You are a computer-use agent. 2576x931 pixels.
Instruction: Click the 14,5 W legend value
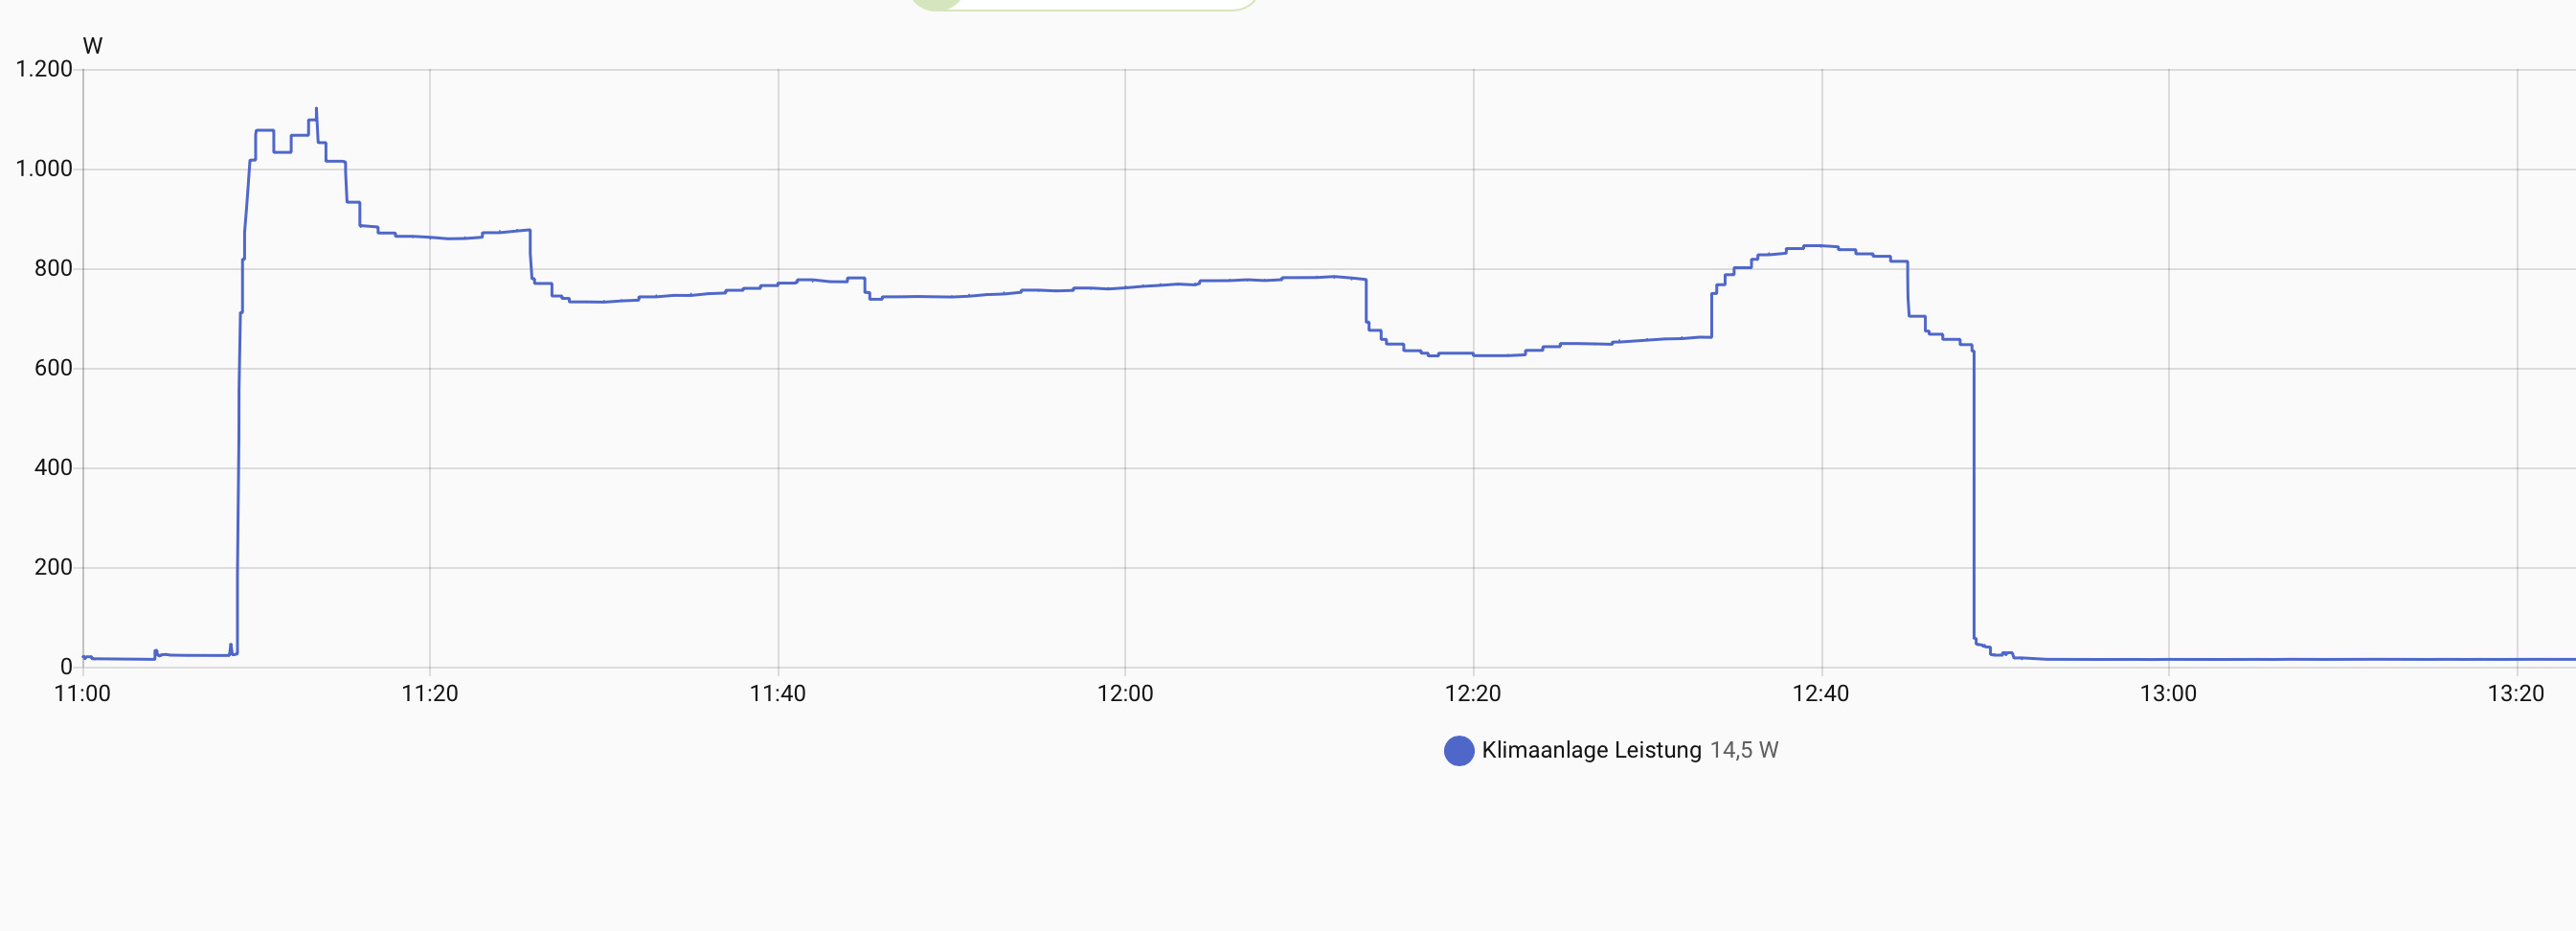1744,750
